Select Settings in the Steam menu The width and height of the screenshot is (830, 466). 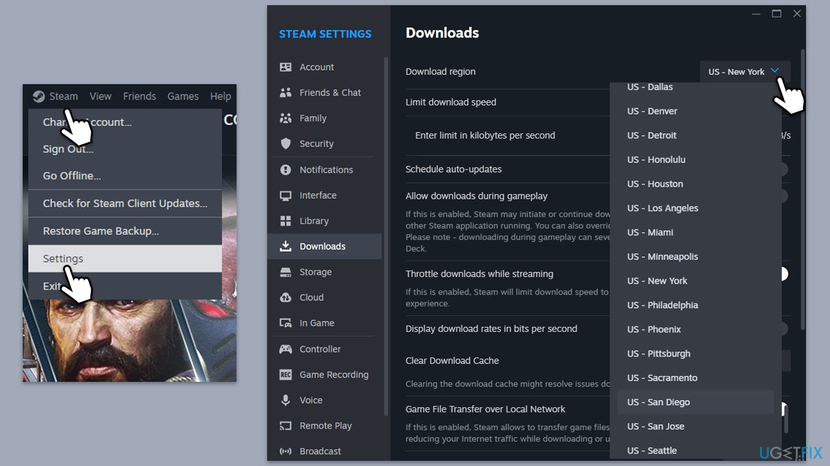point(63,259)
